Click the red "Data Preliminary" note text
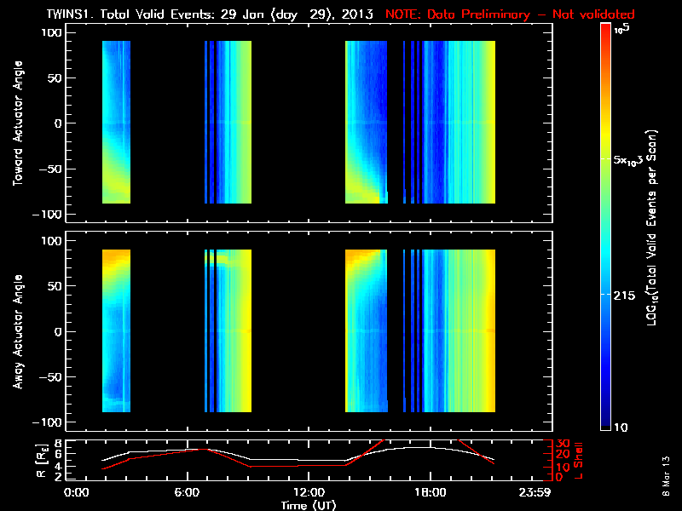682x511 pixels. point(510,14)
